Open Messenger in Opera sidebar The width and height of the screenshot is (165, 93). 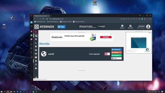[31, 32]
